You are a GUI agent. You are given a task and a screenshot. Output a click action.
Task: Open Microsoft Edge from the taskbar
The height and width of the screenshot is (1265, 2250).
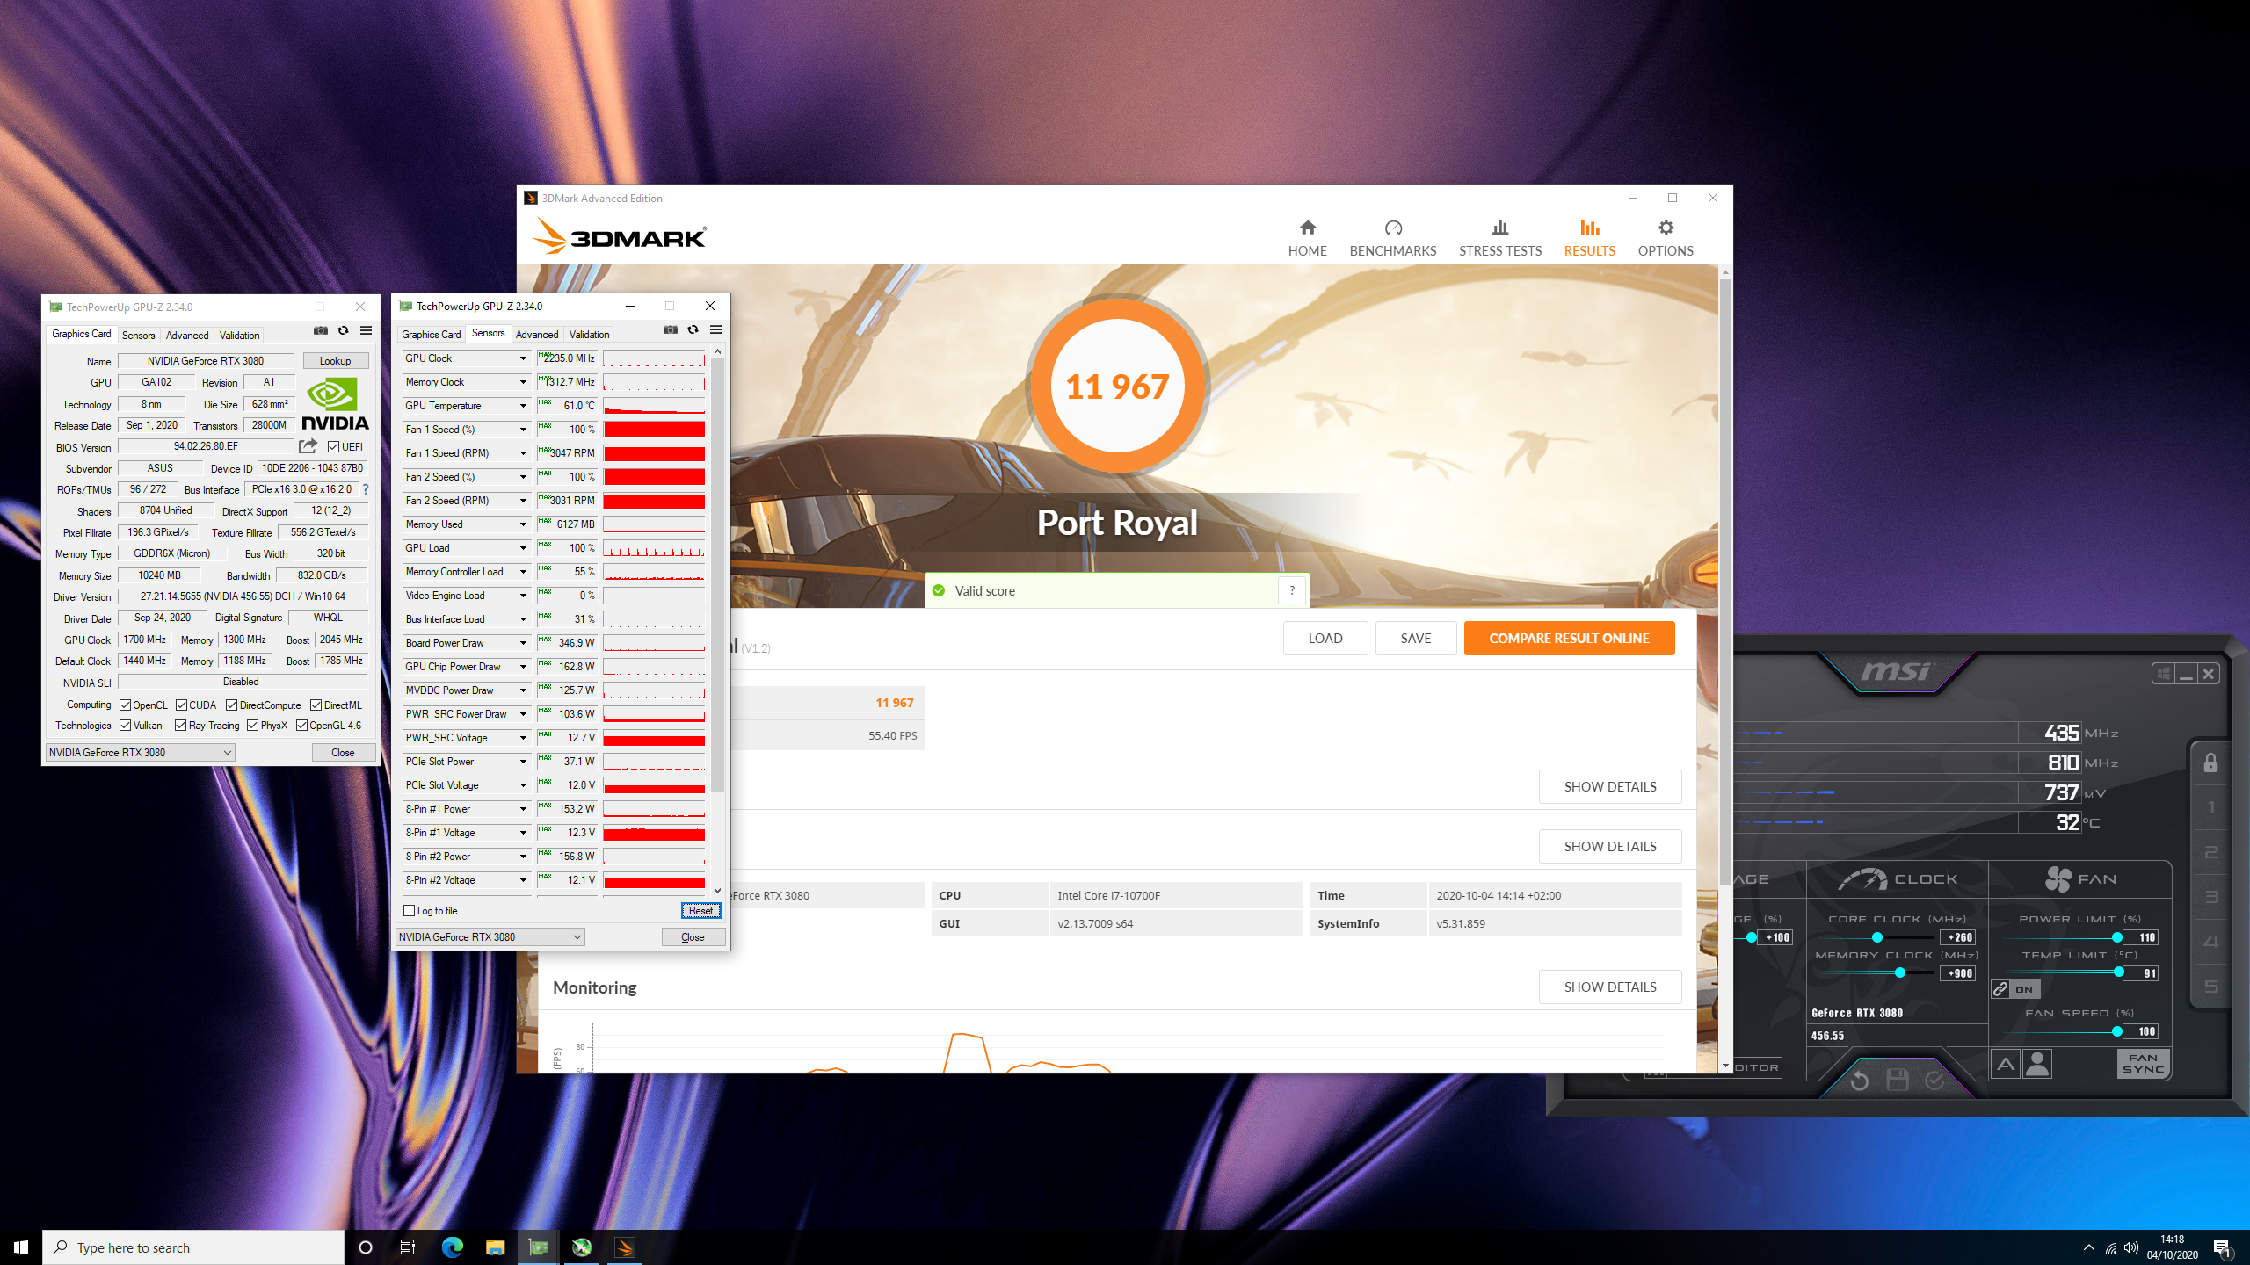[x=452, y=1247]
